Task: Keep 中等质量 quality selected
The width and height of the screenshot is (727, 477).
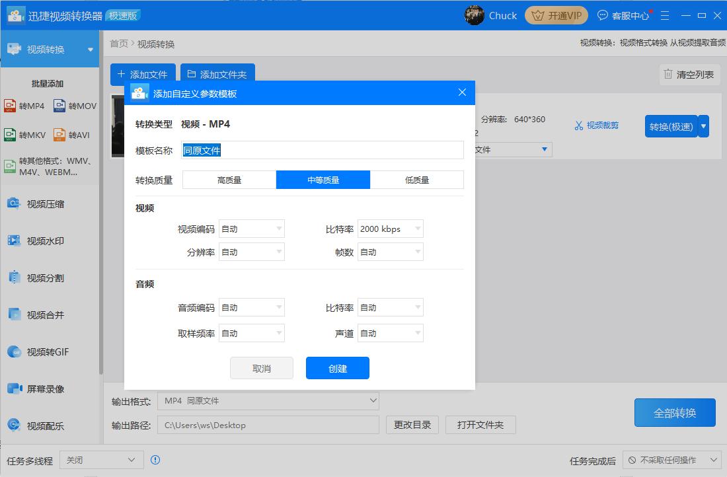Action: point(323,179)
